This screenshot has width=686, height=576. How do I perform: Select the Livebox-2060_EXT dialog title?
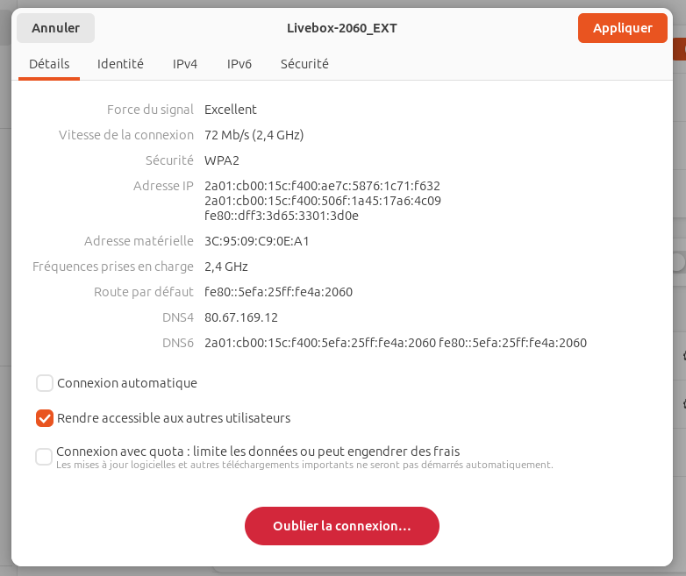(342, 28)
